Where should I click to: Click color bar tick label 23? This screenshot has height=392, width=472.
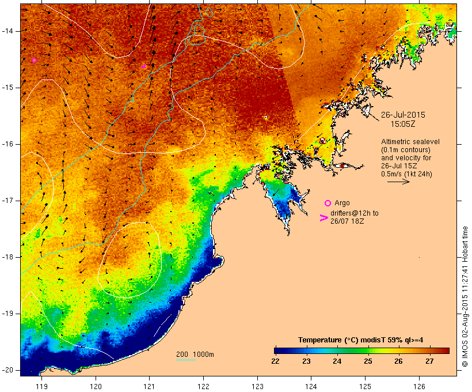point(306,361)
